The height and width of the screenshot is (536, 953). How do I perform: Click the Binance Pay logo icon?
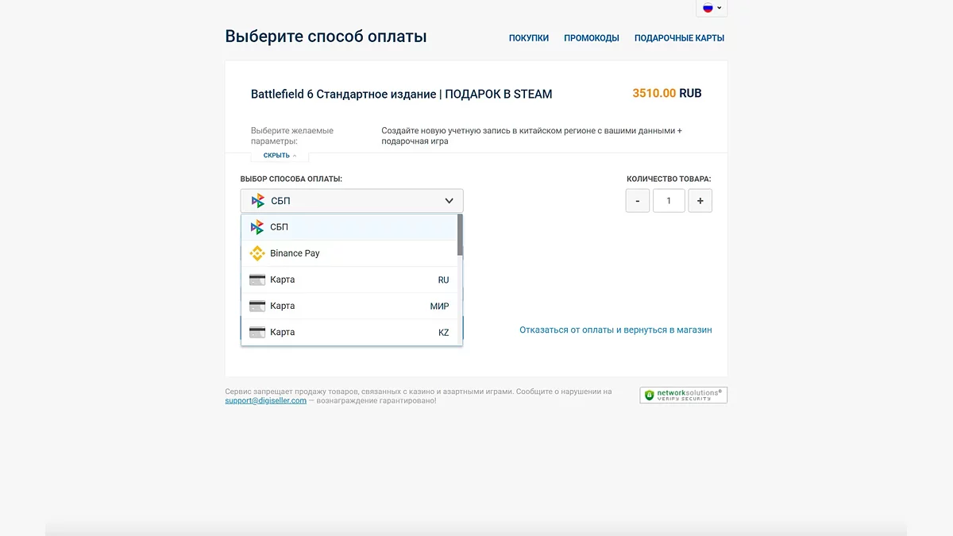[x=257, y=253]
